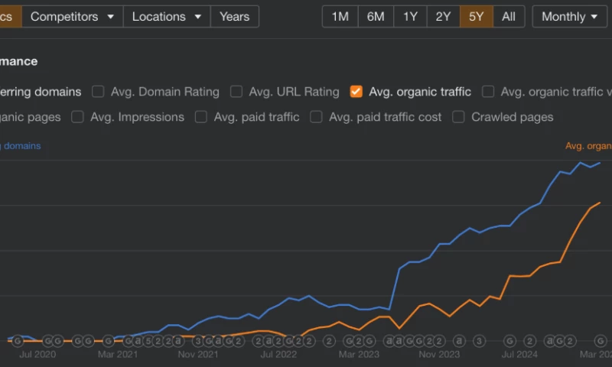Choose the All time range button
This screenshot has height=367, width=612.
509,16
